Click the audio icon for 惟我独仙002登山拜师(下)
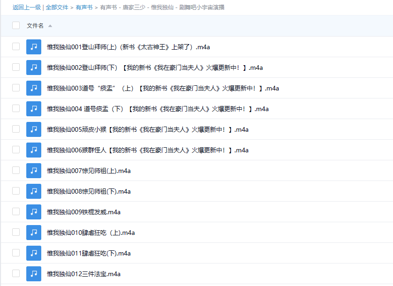393x286 pixels. pos(33,67)
